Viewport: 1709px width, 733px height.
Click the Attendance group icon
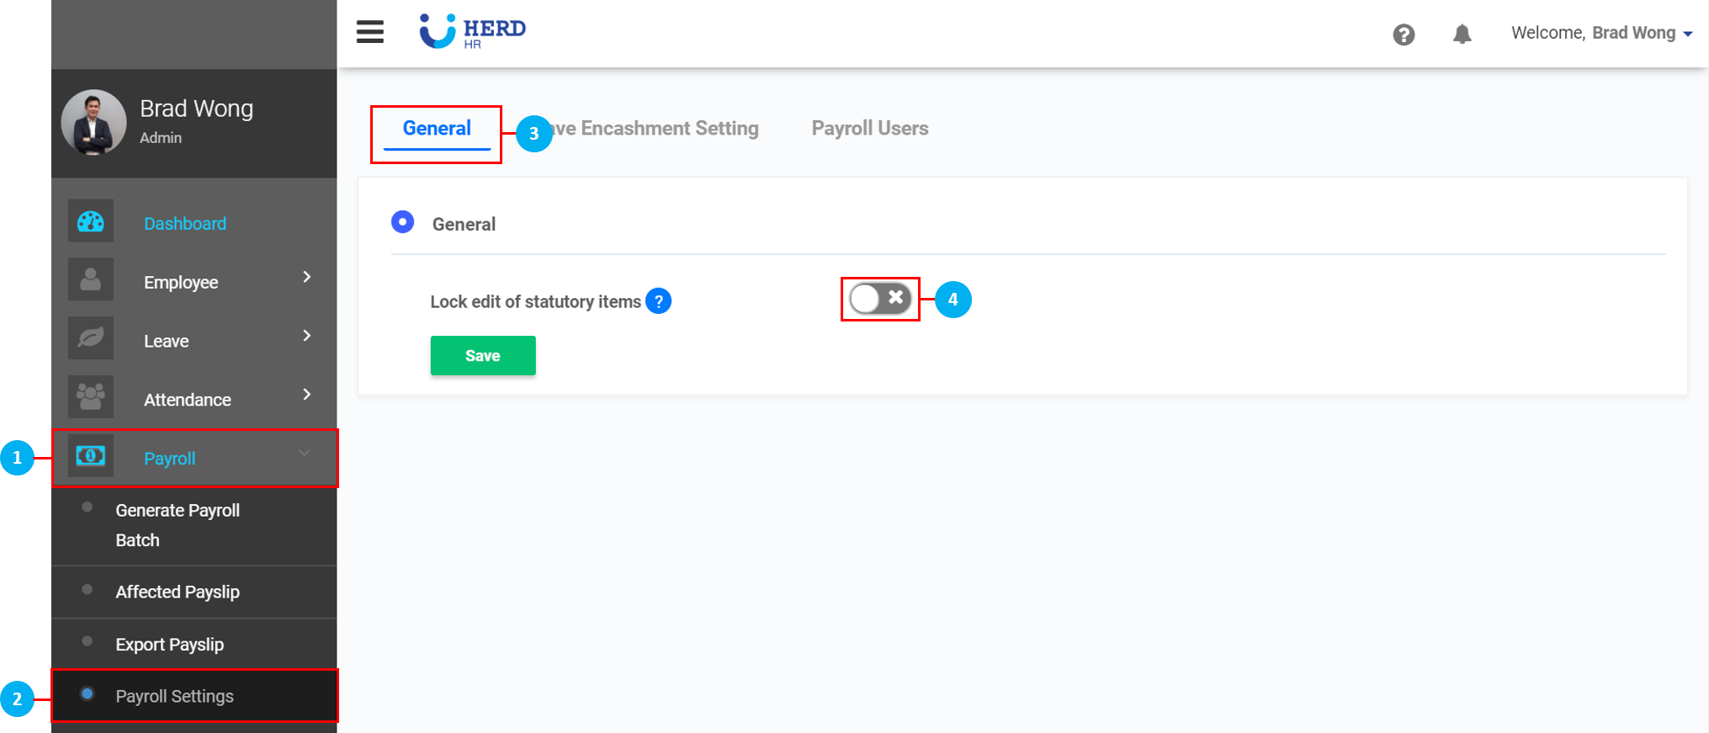[91, 397]
